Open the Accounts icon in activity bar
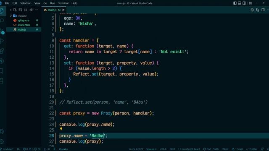 point(2,131)
